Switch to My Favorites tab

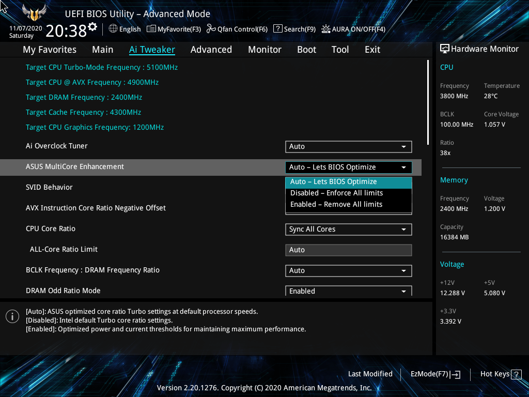pyautogui.click(x=50, y=50)
